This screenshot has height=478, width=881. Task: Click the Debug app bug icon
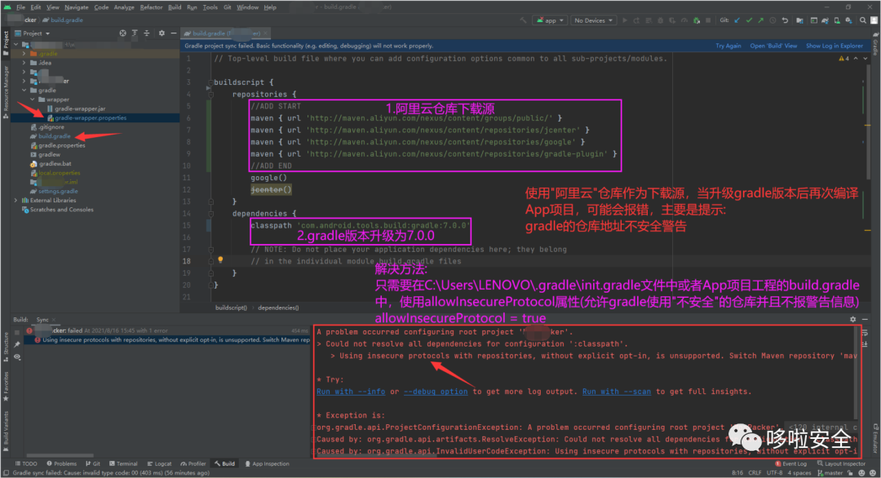tap(660, 20)
